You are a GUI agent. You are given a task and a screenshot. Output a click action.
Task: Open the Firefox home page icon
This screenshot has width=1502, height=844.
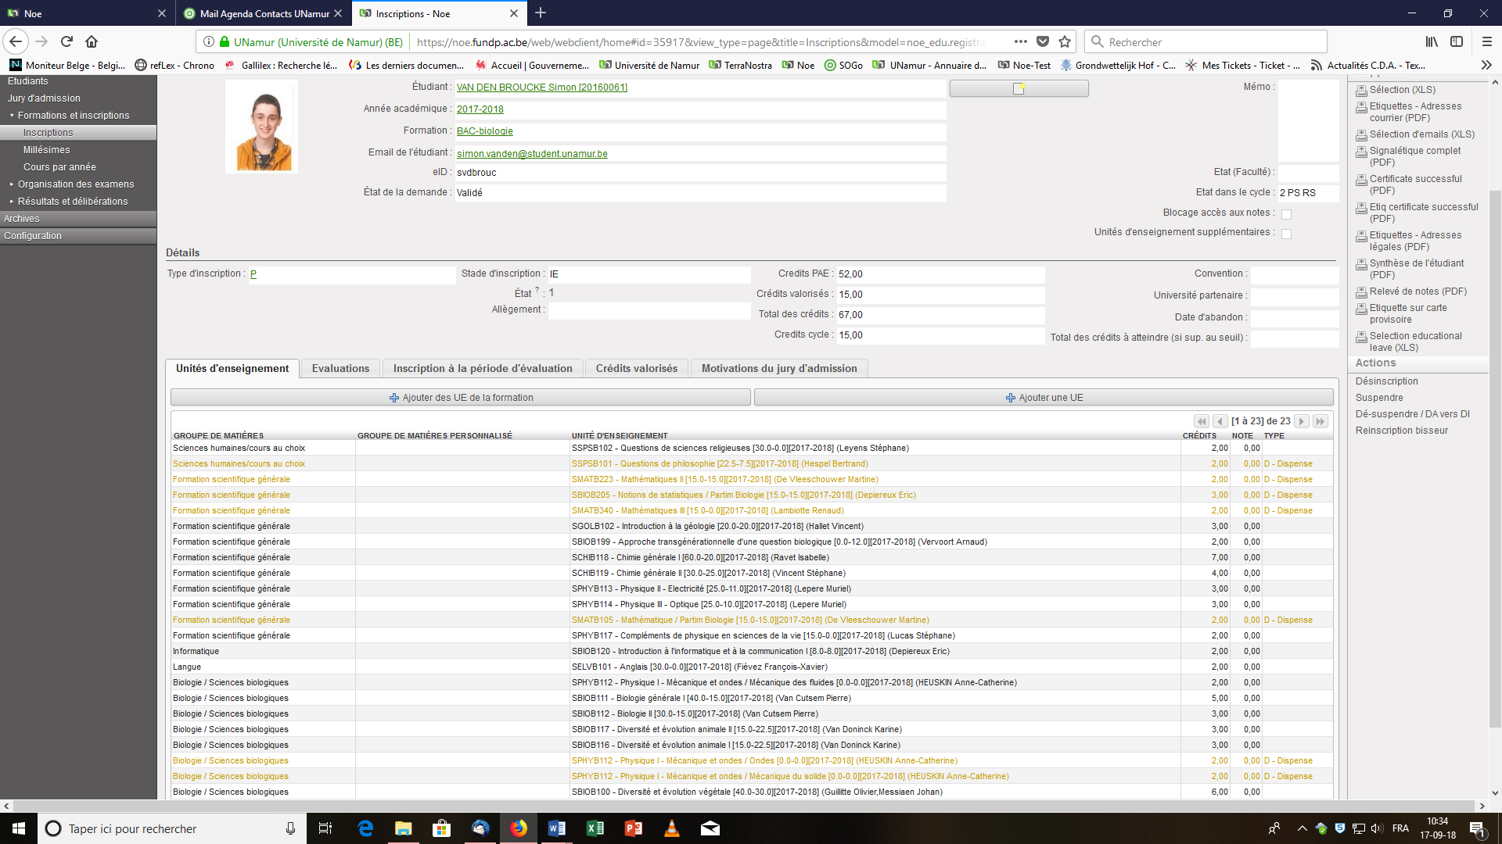point(92,41)
